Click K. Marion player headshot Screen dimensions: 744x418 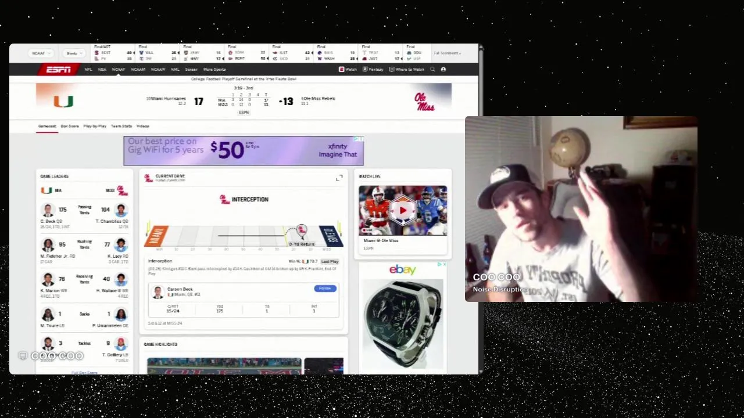pyautogui.click(x=48, y=279)
